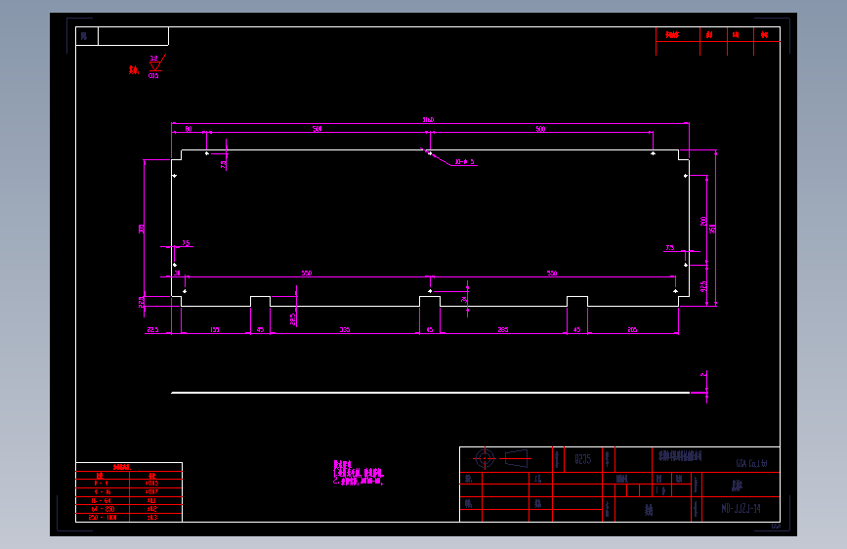The width and height of the screenshot is (847, 549).
Task: Click the projection symbol in title block
Action: pos(501,459)
